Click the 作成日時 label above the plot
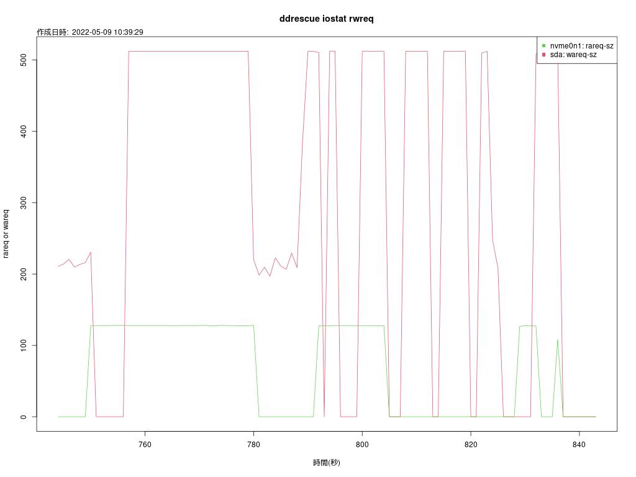This screenshot has width=636, height=477. tap(53, 32)
